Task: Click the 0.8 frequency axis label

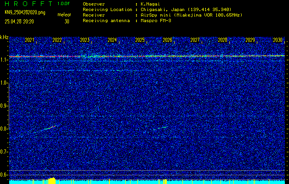Action: pyautogui.click(x=3, y=129)
